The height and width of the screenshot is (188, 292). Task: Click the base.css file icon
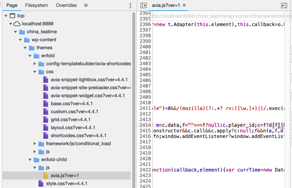click(46, 104)
